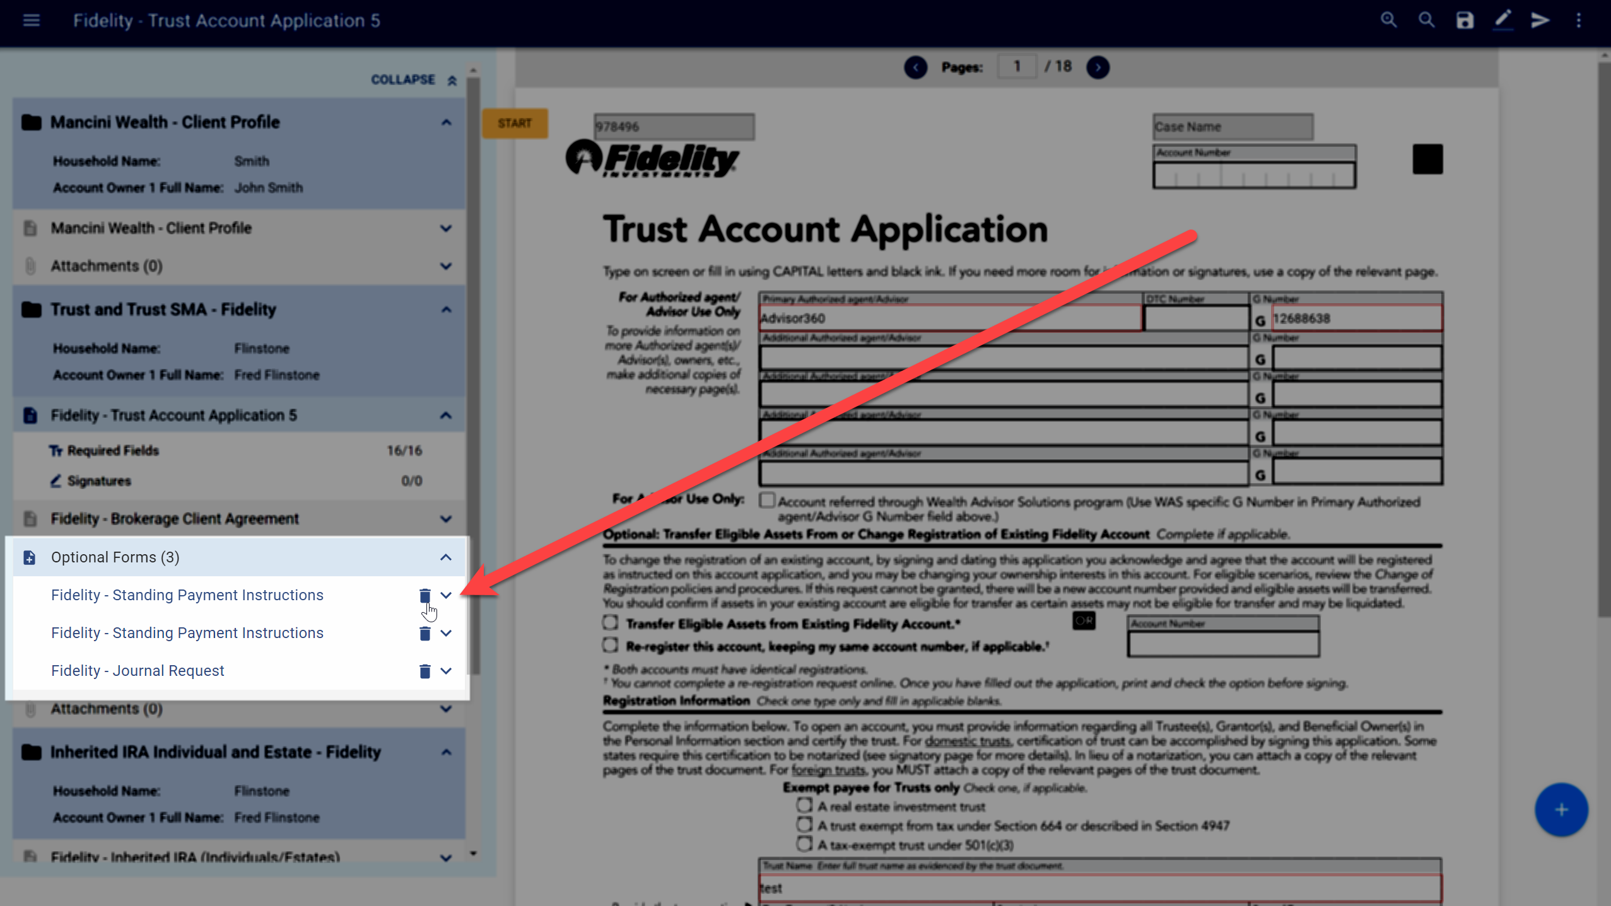Select the Trust and Trust SMA - Fidelity folder
The height and width of the screenshot is (906, 1611).
239,310
